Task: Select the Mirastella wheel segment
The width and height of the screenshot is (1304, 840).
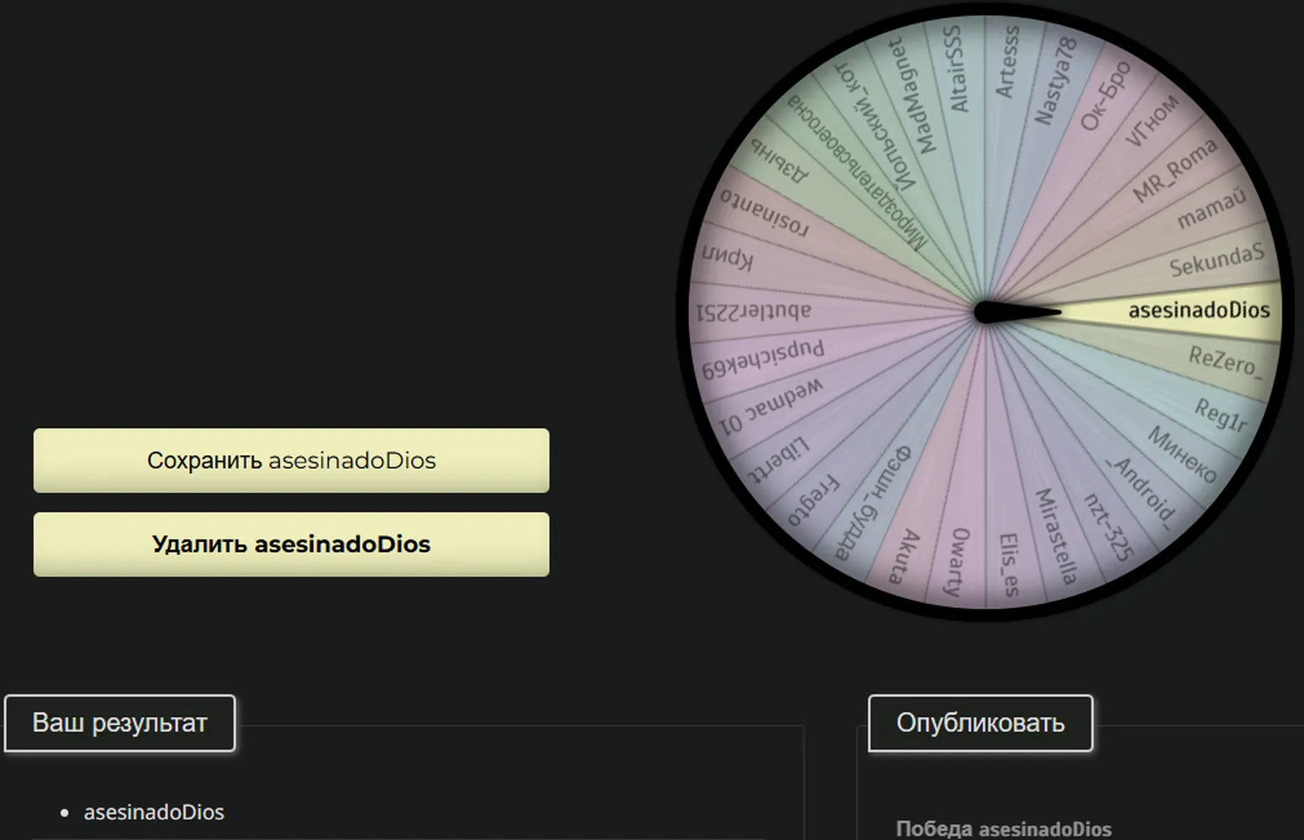Action: click(x=1055, y=536)
